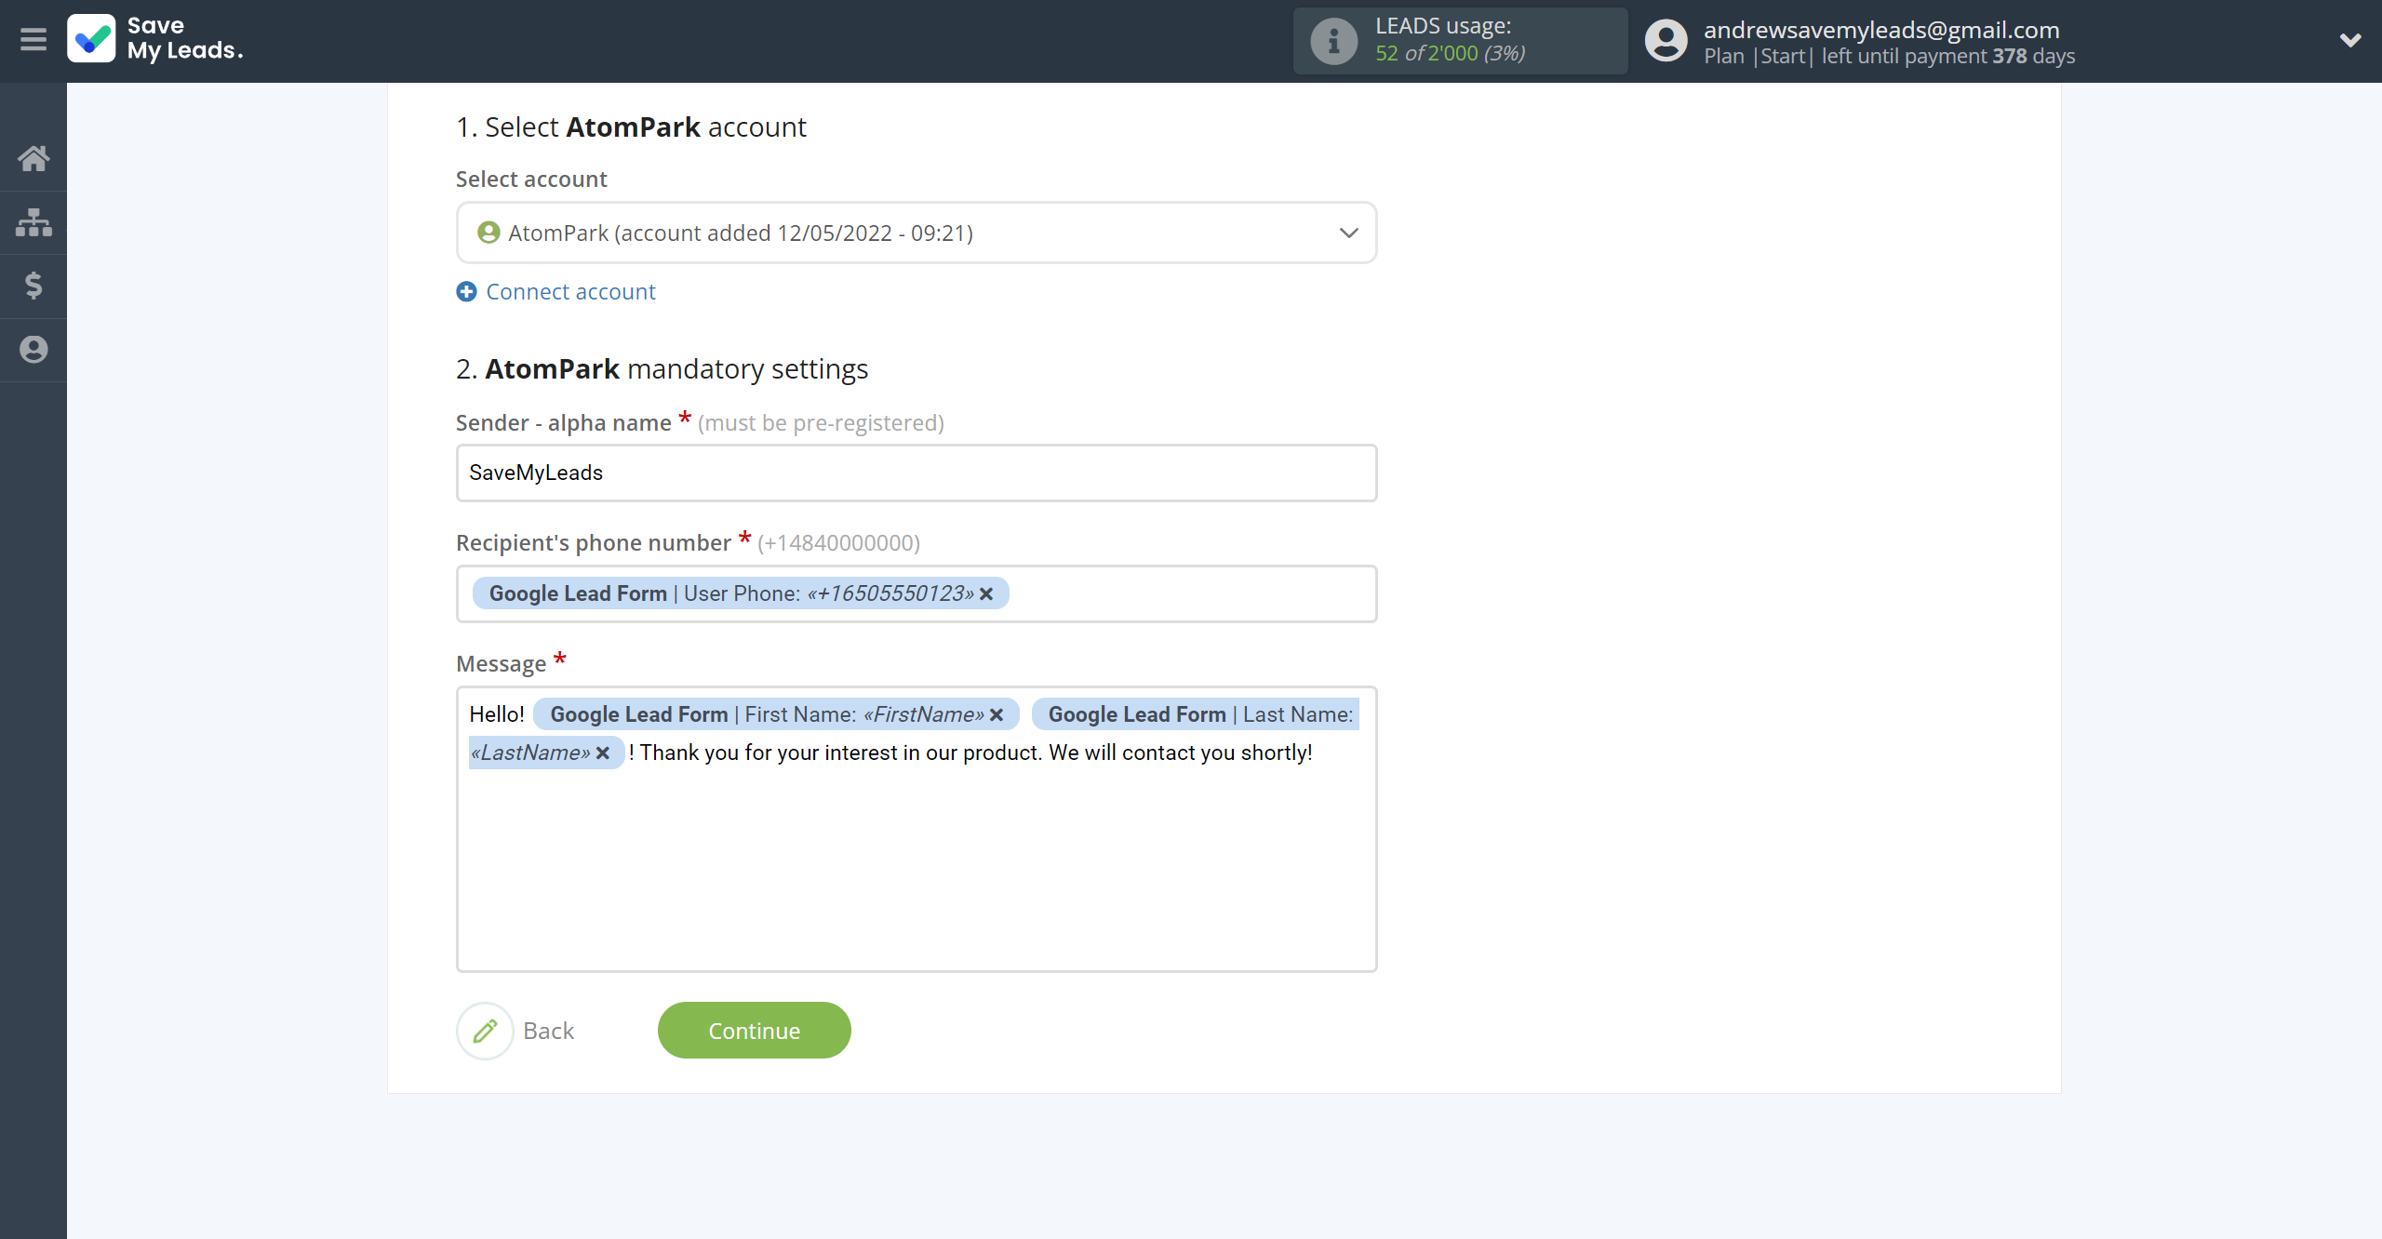Click the Plan Start payment text

tap(1889, 56)
